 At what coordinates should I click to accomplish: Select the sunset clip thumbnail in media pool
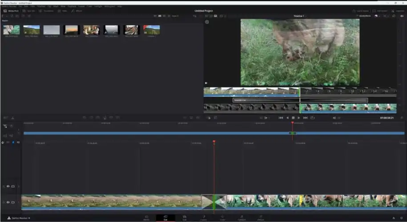tap(71, 30)
